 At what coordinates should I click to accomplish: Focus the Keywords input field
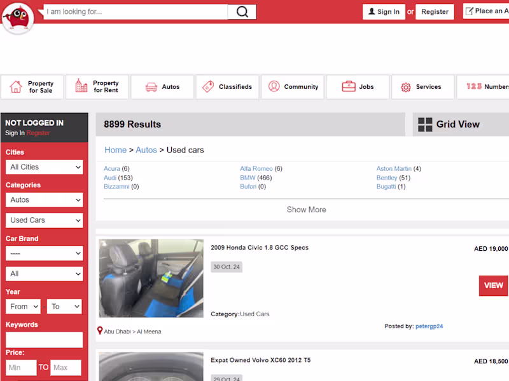coord(45,340)
